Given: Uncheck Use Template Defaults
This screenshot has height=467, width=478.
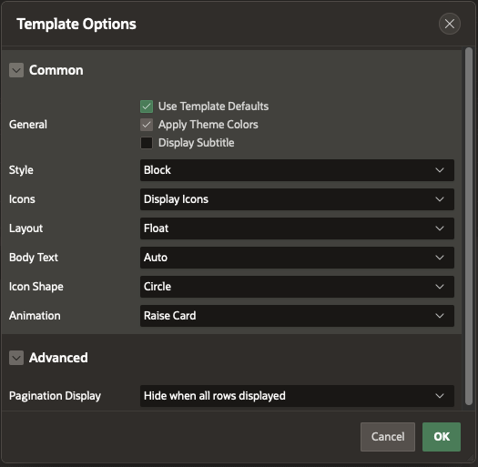Looking at the screenshot, I should (147, 107).
